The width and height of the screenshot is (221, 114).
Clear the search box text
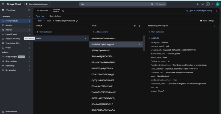point(152,4)
